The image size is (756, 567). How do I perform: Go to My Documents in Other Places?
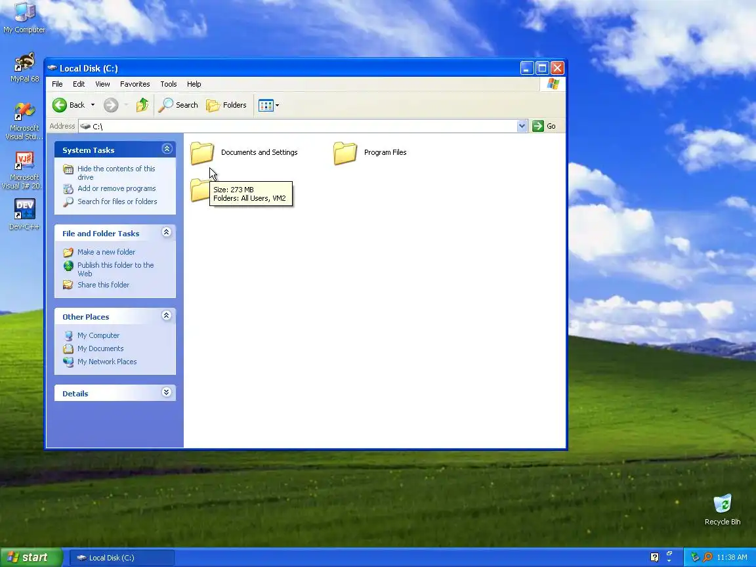(100, 348)
